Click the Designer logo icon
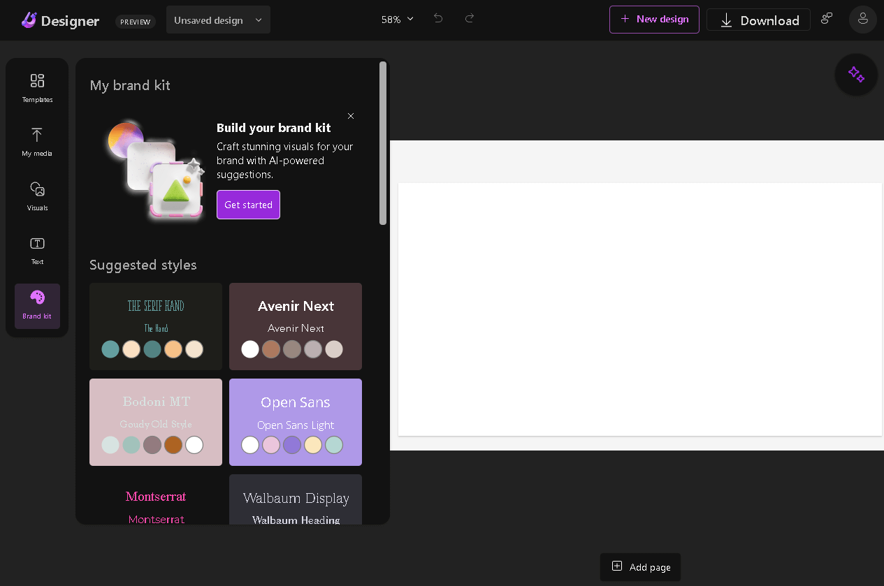884x586 pixels. point(29,20)
